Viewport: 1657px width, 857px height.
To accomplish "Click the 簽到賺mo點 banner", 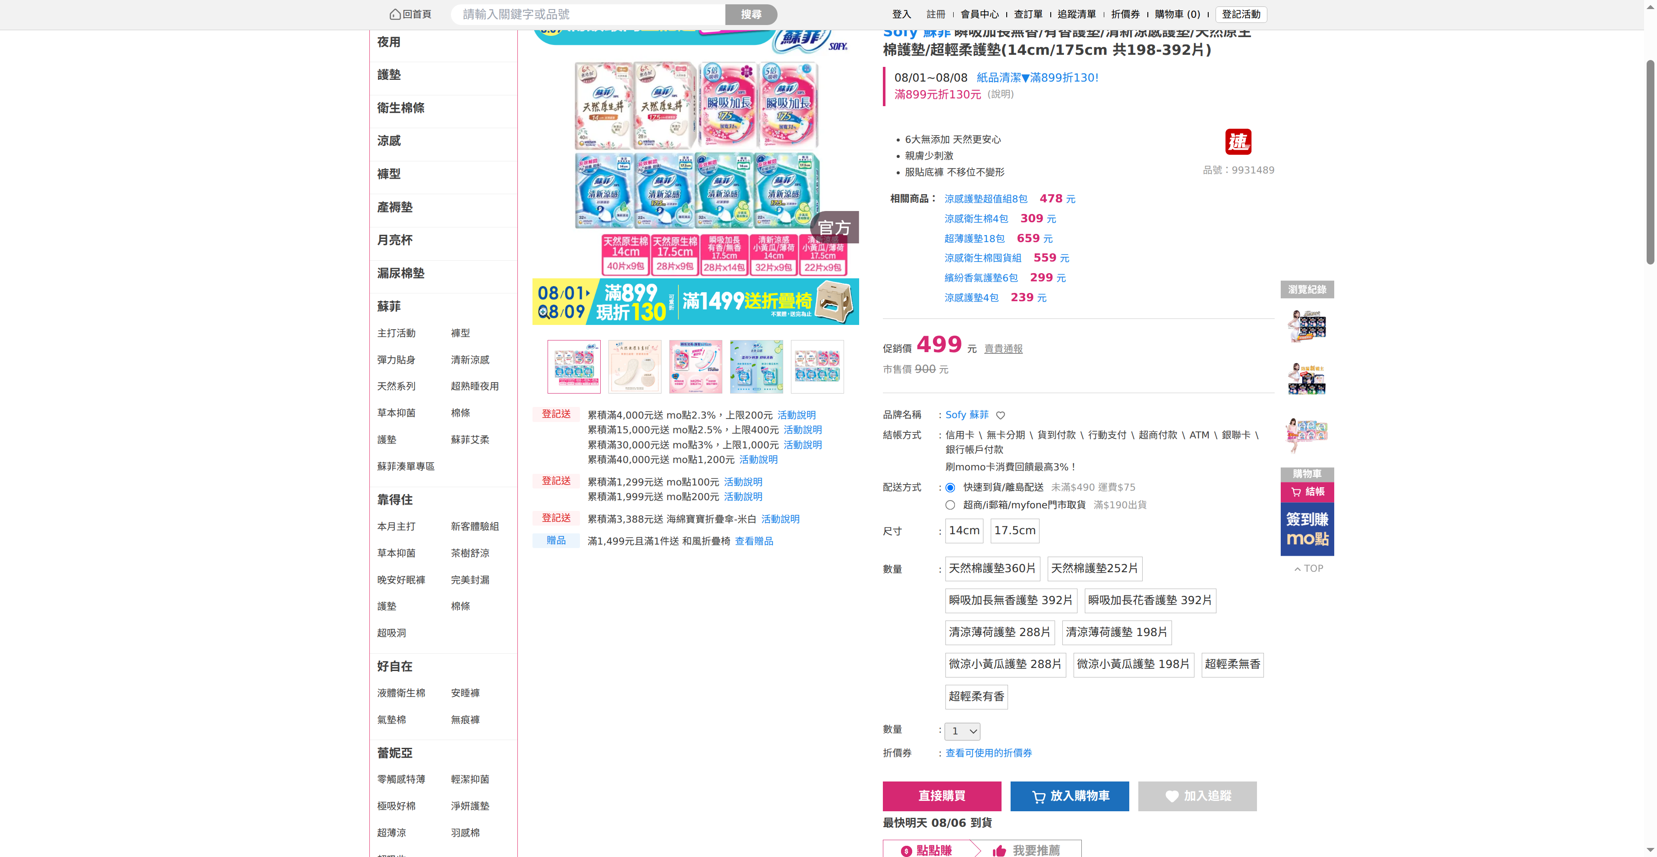I will point(1307,529).
